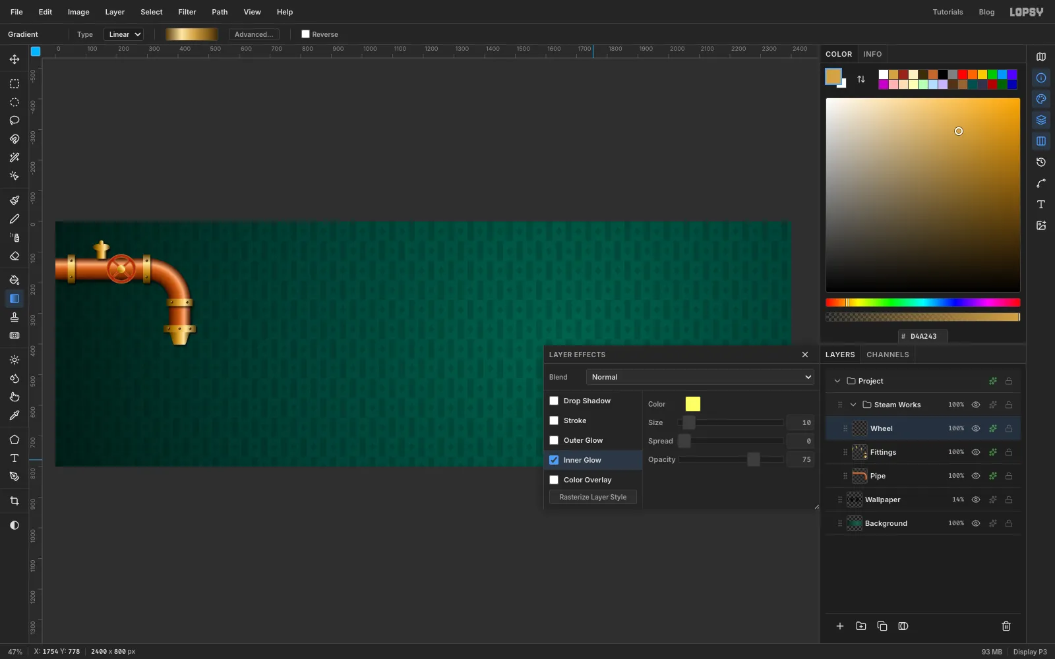This screenshot has width=1055, height=659.
Task: Enable the Color Overlay checkbox
Action: (x=554, y=480)
